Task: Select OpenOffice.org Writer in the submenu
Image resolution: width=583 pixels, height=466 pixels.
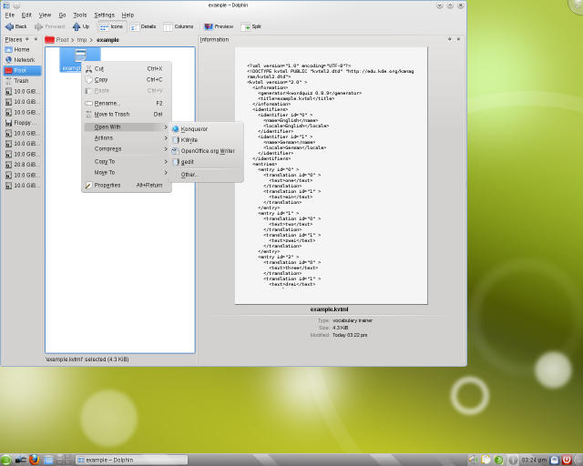Action: (207, 150)
